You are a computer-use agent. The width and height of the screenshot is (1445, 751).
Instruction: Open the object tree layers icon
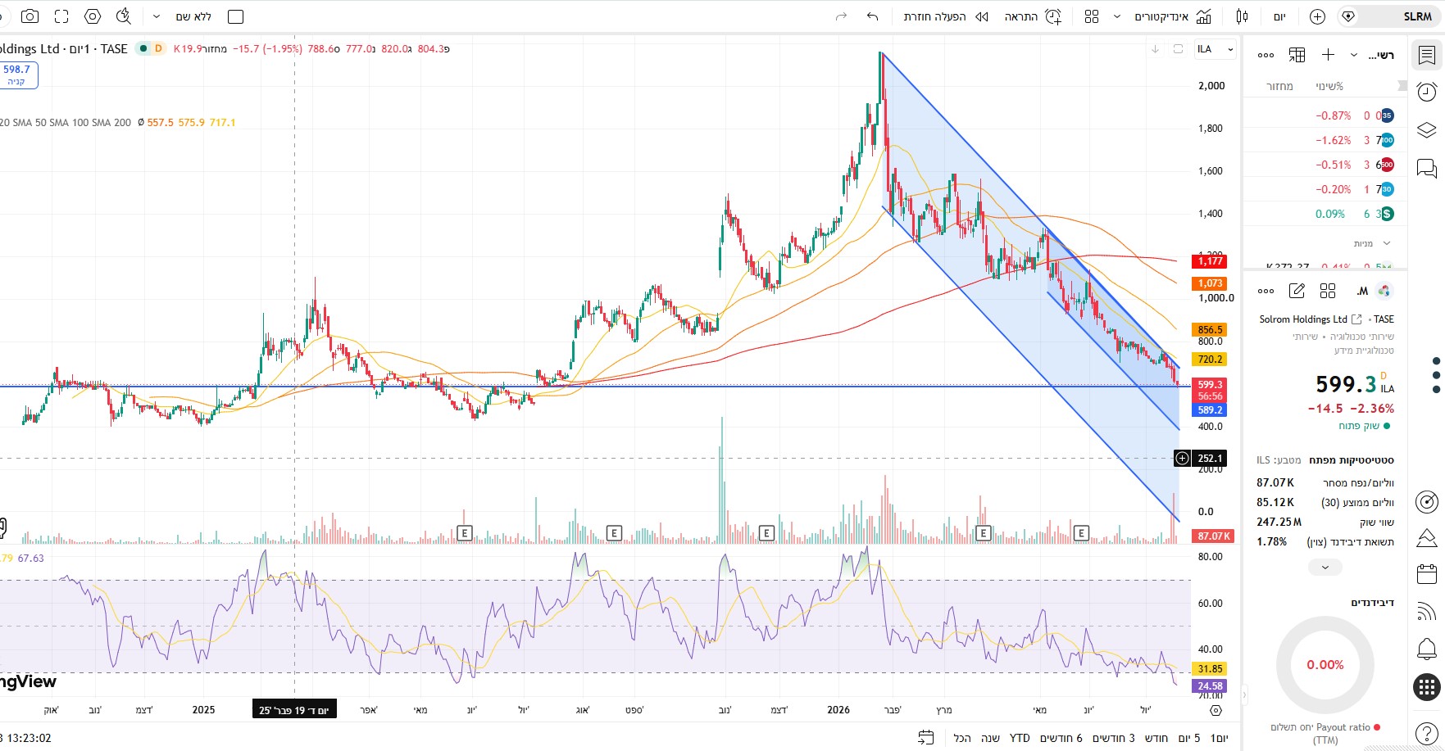pos(1427,130)
